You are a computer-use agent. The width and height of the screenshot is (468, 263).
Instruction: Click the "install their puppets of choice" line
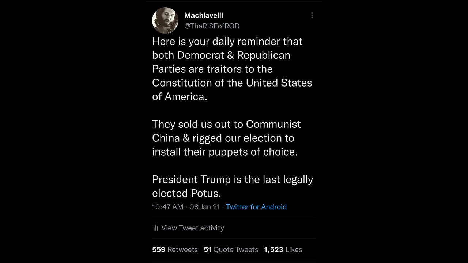click(x=225, y=152)
